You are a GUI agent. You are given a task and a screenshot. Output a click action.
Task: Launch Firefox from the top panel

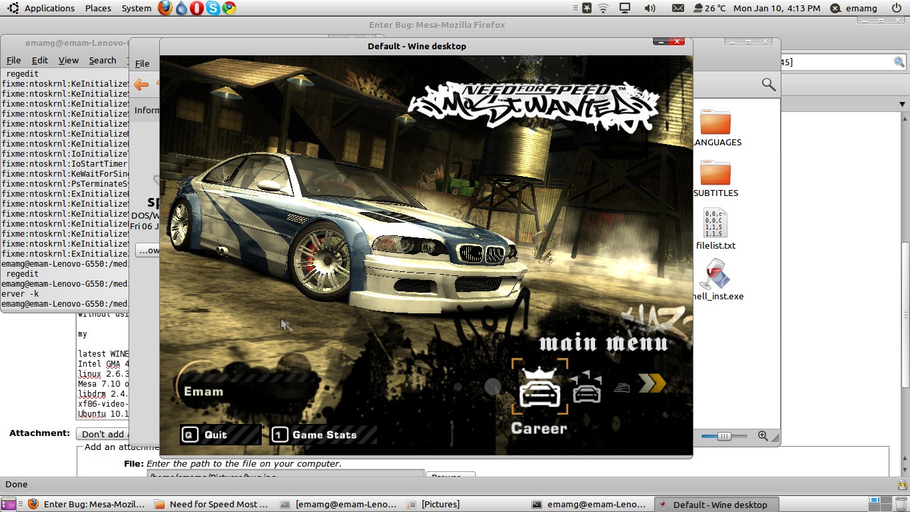pos(165,8)
